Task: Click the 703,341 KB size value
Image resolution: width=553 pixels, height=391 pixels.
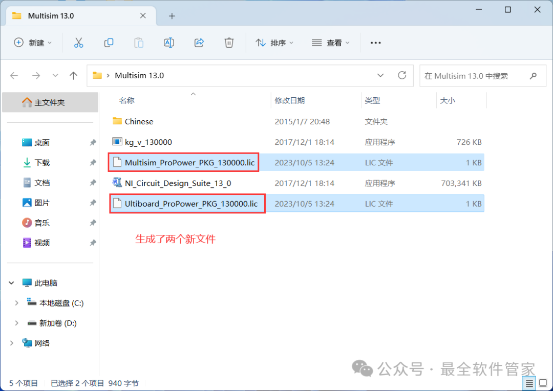Action: click(x=461, y=183)
